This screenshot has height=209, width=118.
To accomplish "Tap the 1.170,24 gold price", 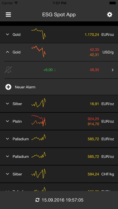I will point(92,35).
